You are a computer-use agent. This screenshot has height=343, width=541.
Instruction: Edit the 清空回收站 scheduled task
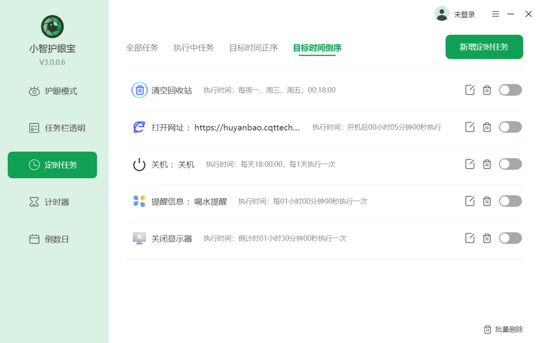[469, 90]
